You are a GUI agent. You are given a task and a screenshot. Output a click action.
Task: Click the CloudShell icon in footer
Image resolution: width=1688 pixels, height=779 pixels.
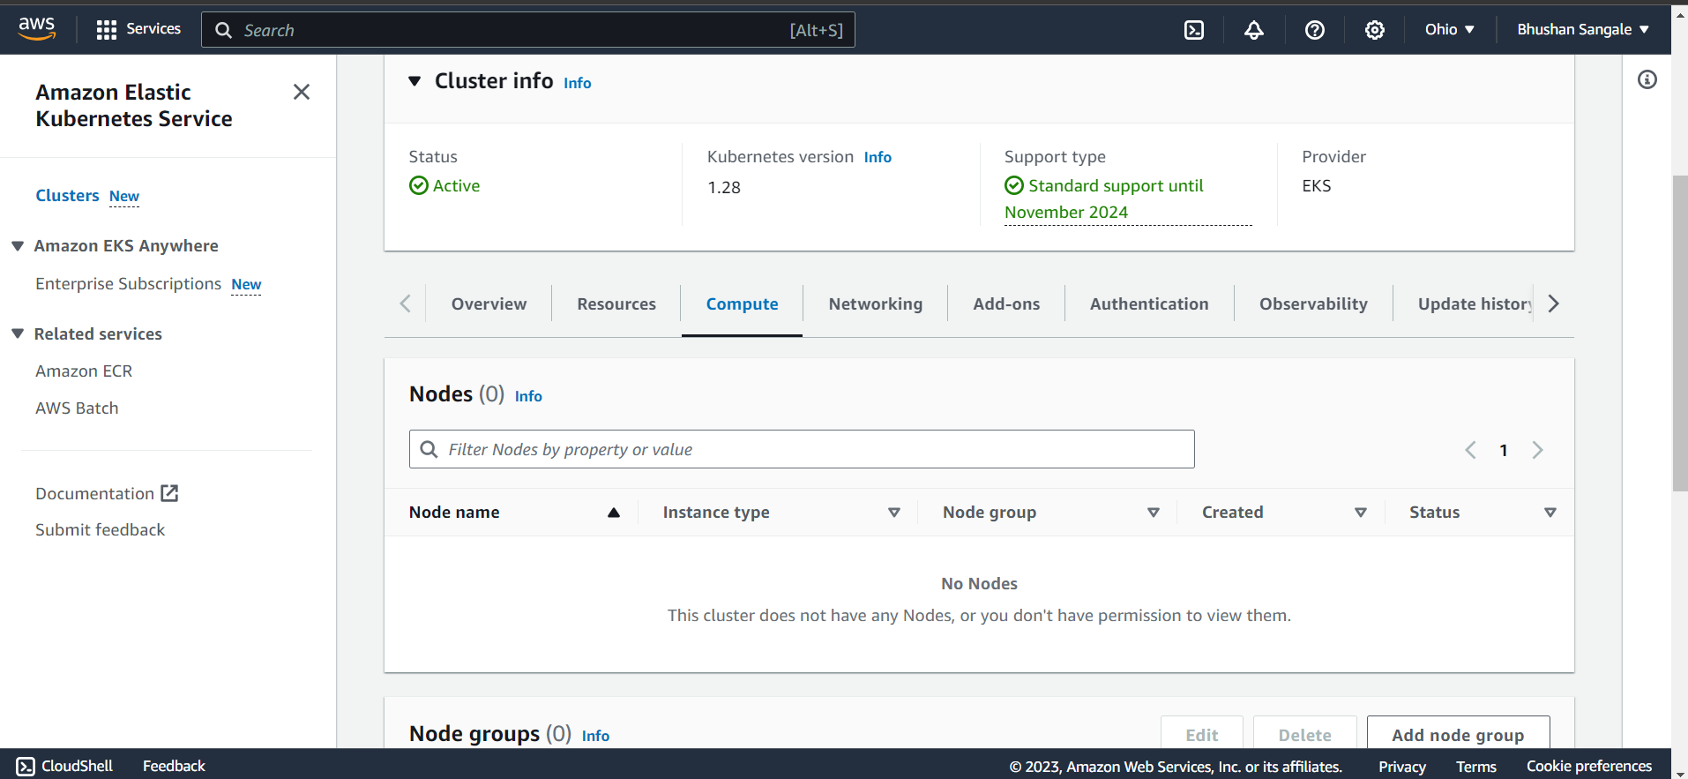[26, 766]
